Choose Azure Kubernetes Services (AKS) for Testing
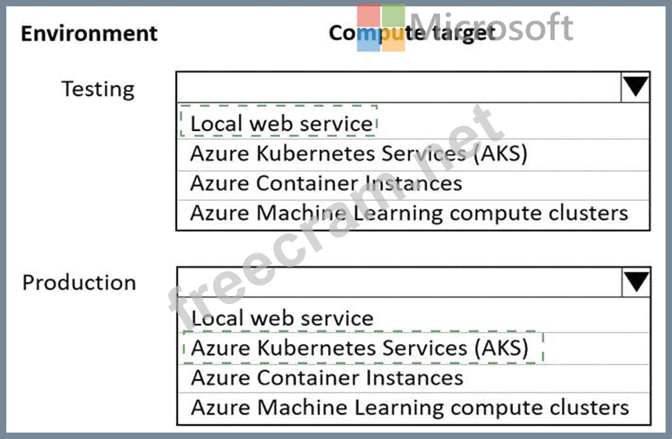Viewport: 672px width, 439px height. (x=359, y=153)
